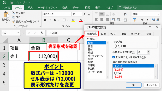Image resolution: width=162 pixels, height=91 pixels.
Task: Click the Comma Style icon
Action: point(147,20)
